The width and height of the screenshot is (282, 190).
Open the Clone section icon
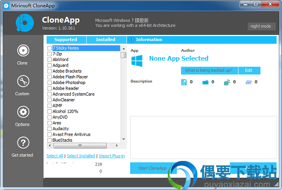click(23, 51)
